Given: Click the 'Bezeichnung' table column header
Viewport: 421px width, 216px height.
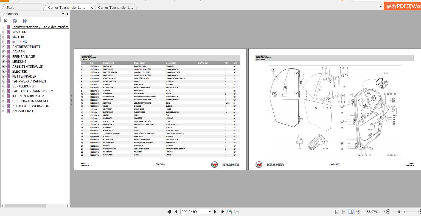Looking at the screenshot, I should 108,63.
